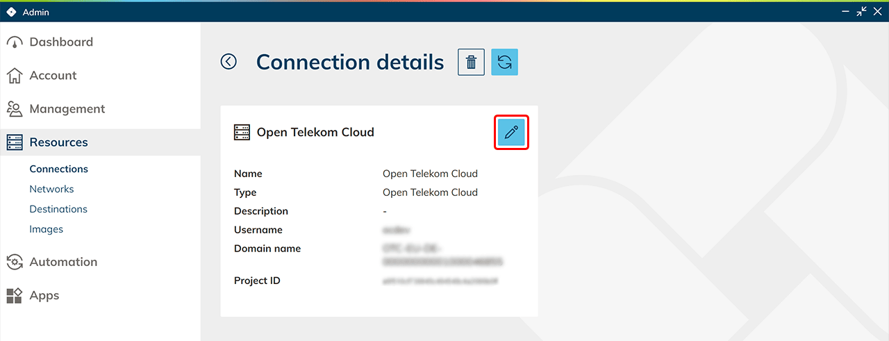Open the Destinations submenu item
Image resolution: width=889 pixels, height=341 pixels.
(x=58, y=209)
